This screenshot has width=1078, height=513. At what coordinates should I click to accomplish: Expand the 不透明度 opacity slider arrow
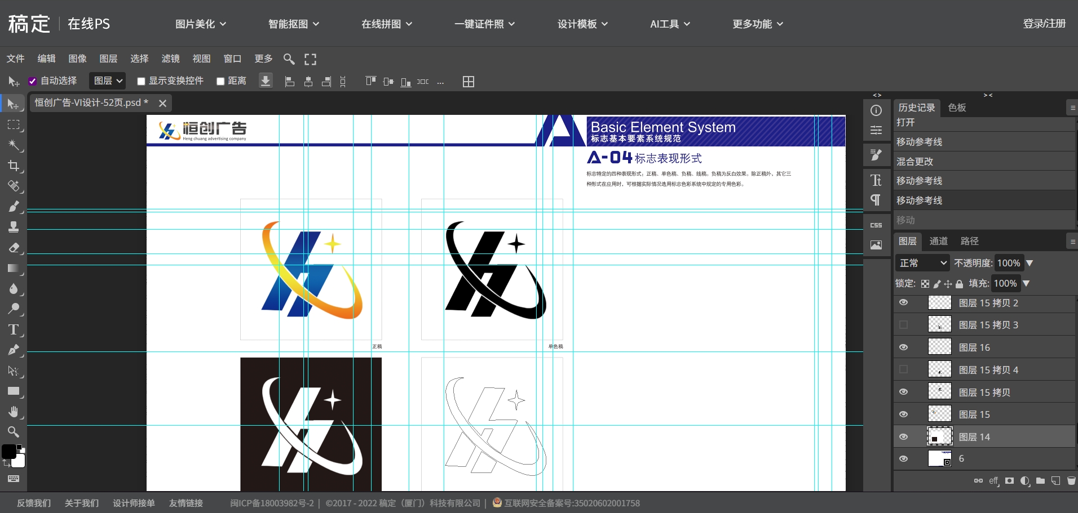(x=1030, y=263)
